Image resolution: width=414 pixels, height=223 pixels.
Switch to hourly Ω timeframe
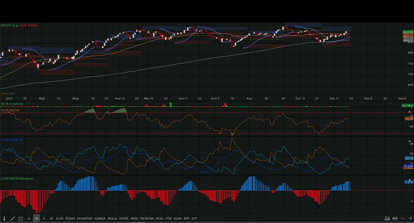click(29, 218)
